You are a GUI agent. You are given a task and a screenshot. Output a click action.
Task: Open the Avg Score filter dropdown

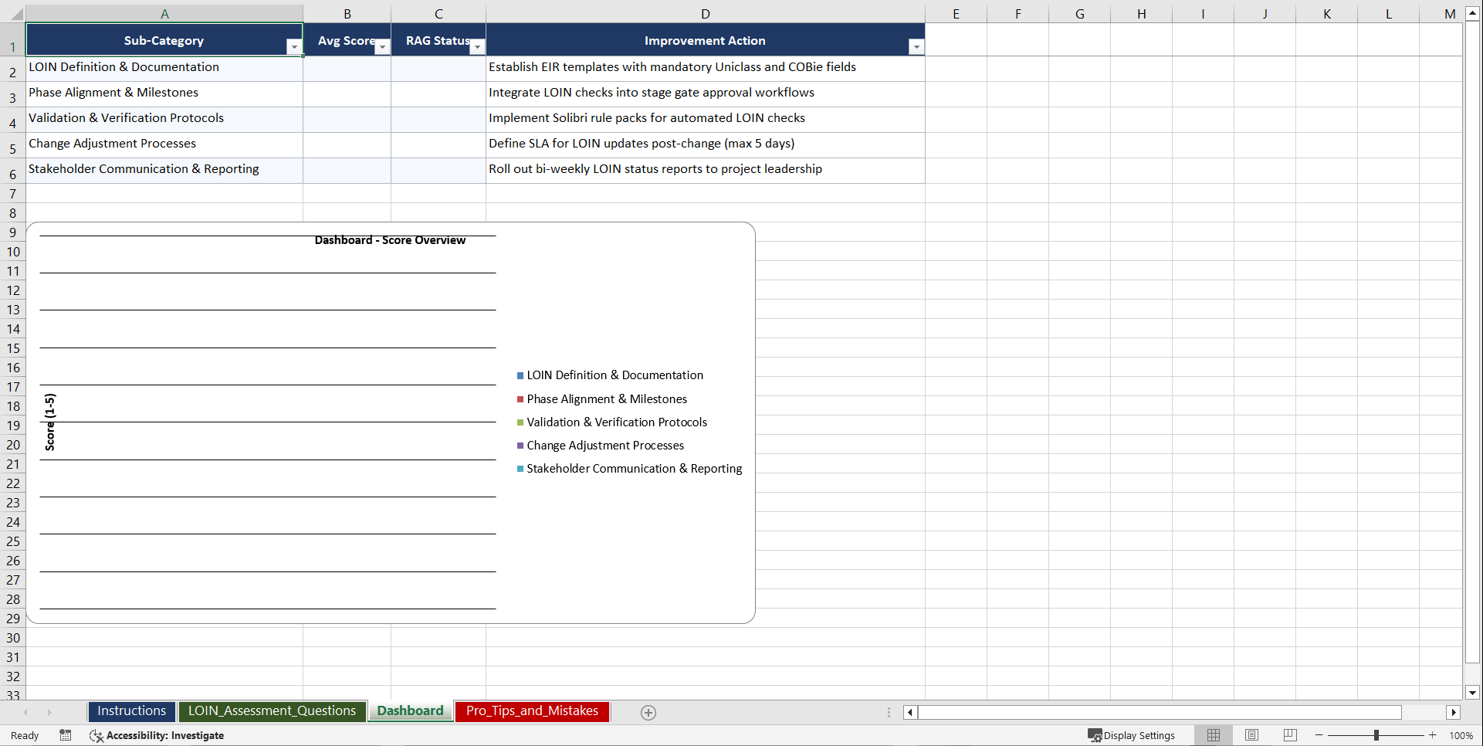coord(382,47)
